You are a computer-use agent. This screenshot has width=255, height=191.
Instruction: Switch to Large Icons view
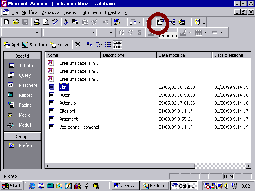click(89, 44)
